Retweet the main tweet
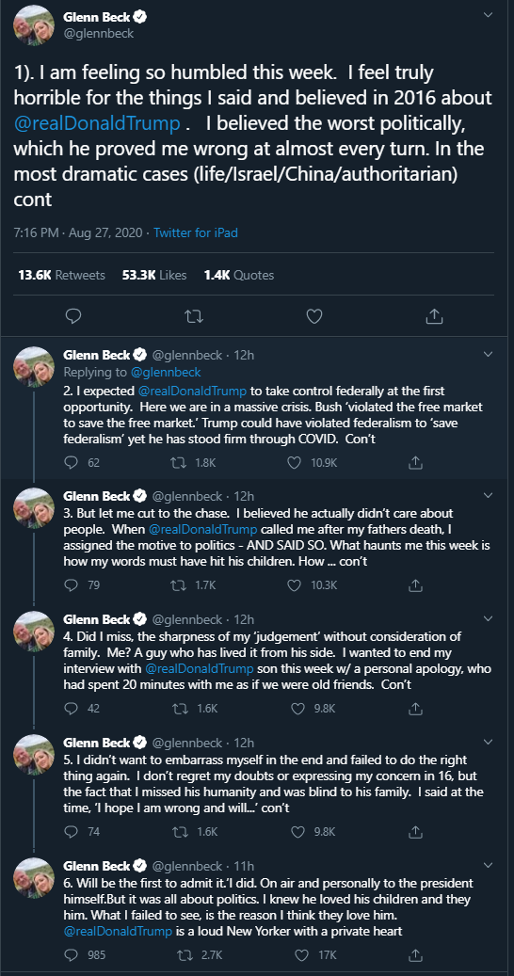Screen dimensions: 514x976 tap(195, 316)
